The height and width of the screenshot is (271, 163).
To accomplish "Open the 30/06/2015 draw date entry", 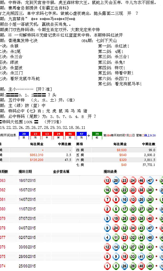I will pos(27,247).
